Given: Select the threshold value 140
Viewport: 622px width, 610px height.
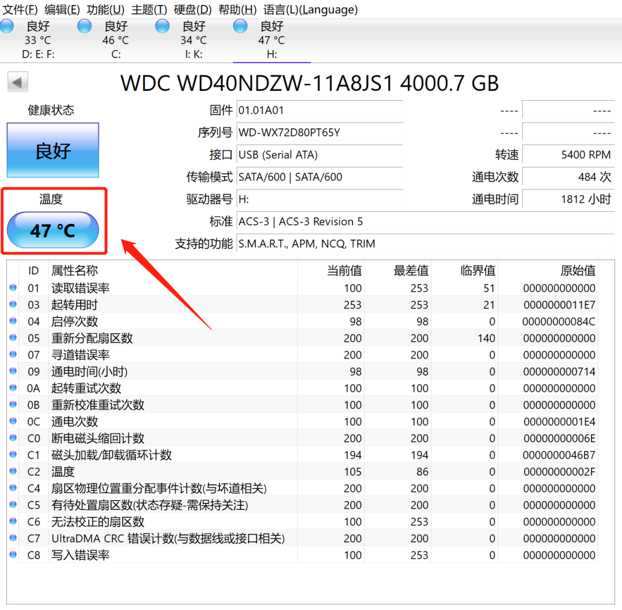Looking at the screenshot, I should click(486, 338).
